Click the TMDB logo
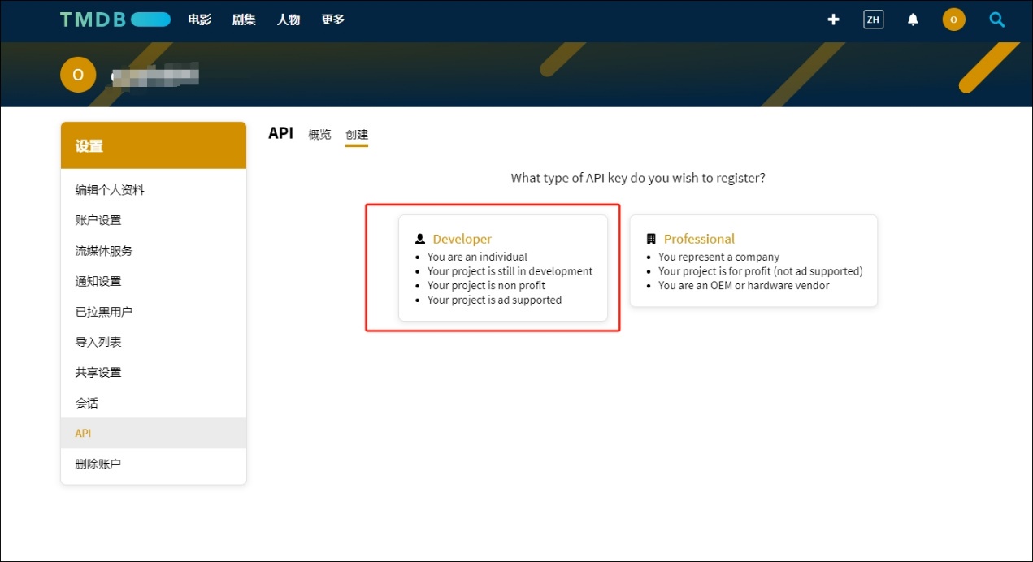This screenshot has height=562, width=1033. pyautogui.click(x=115, y=19)
